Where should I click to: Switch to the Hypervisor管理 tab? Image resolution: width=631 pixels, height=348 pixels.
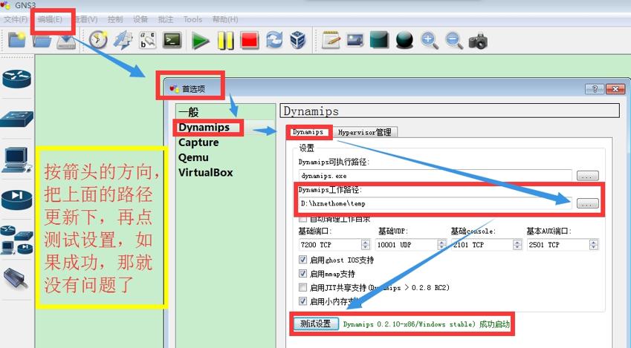[365, 132]
